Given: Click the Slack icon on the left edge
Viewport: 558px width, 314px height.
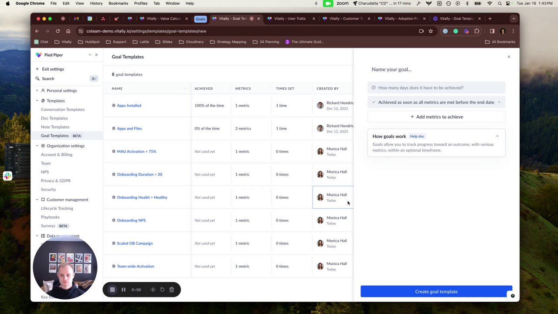Looking at the screenshot, I should click(7, 176).
